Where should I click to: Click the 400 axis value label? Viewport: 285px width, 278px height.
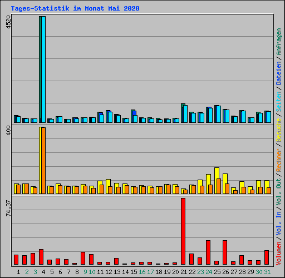click(8, 130)
